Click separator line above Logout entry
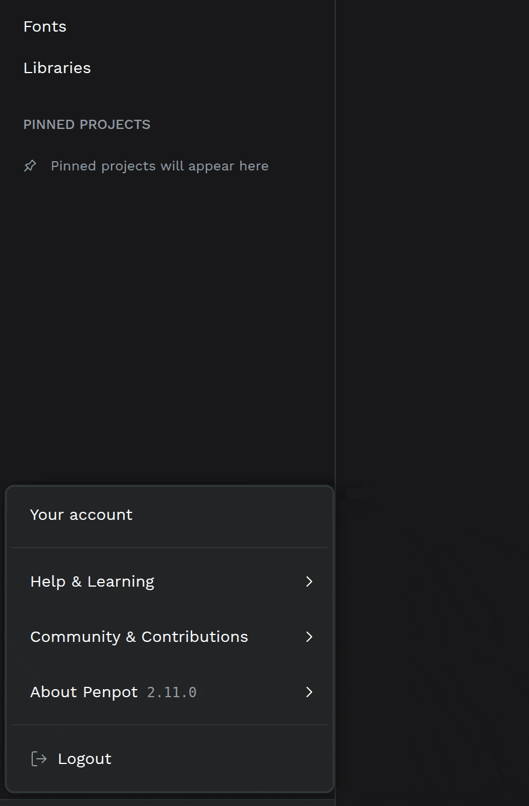Viewport: 529px width, 806px height. (170, 725)
